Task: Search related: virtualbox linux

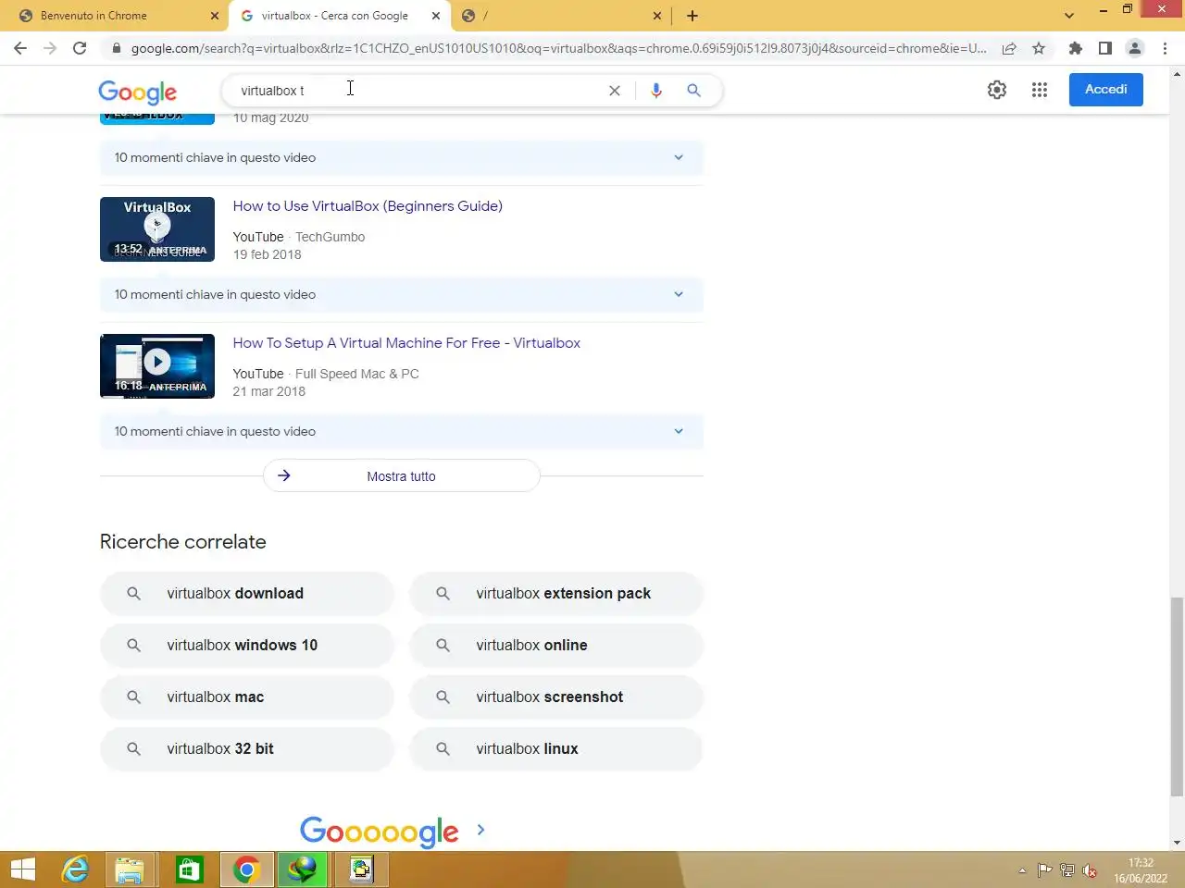Action: pyautogui.click(x=556, y=749)
